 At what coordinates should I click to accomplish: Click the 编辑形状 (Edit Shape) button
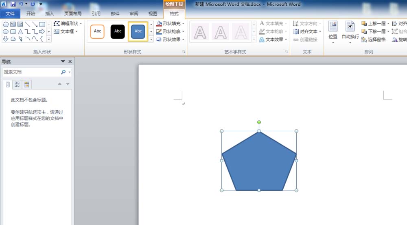tap(68, 24)
